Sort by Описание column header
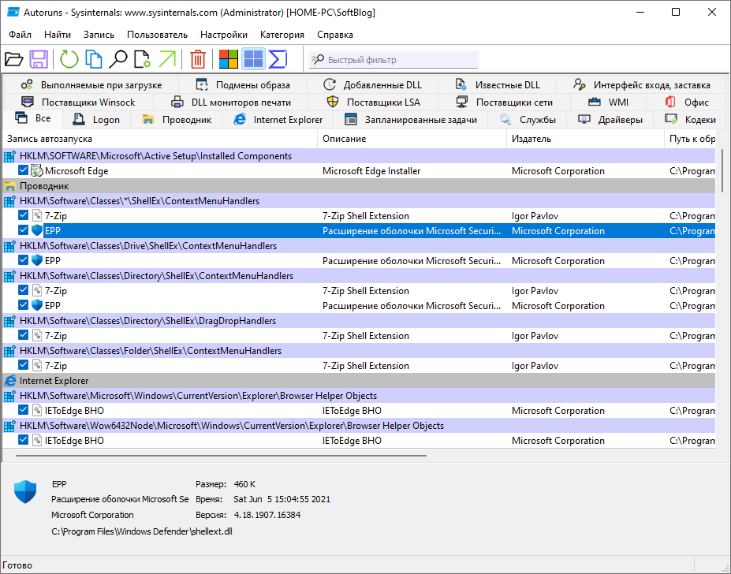The height and width of the screenshot is (574, 731). tap(412, 139)
